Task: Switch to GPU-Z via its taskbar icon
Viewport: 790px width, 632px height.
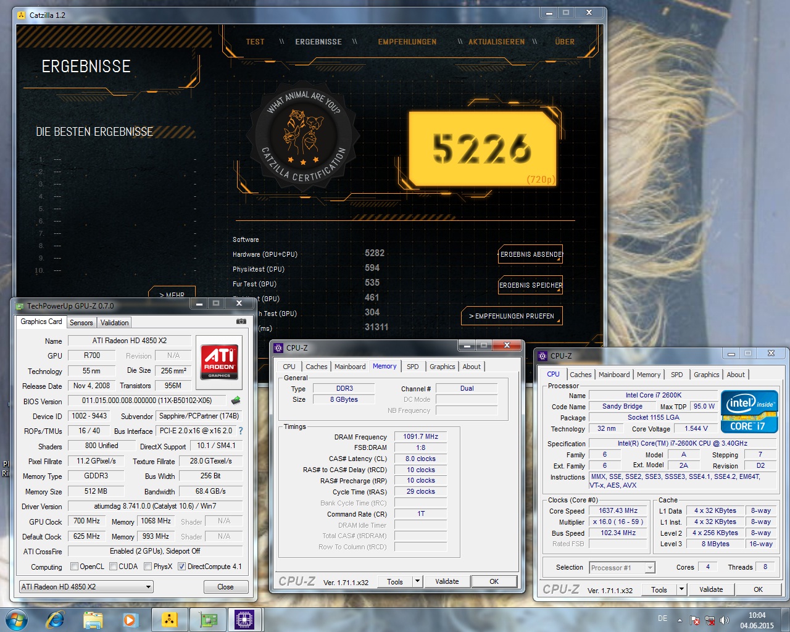Action: (x=207, y=619)
